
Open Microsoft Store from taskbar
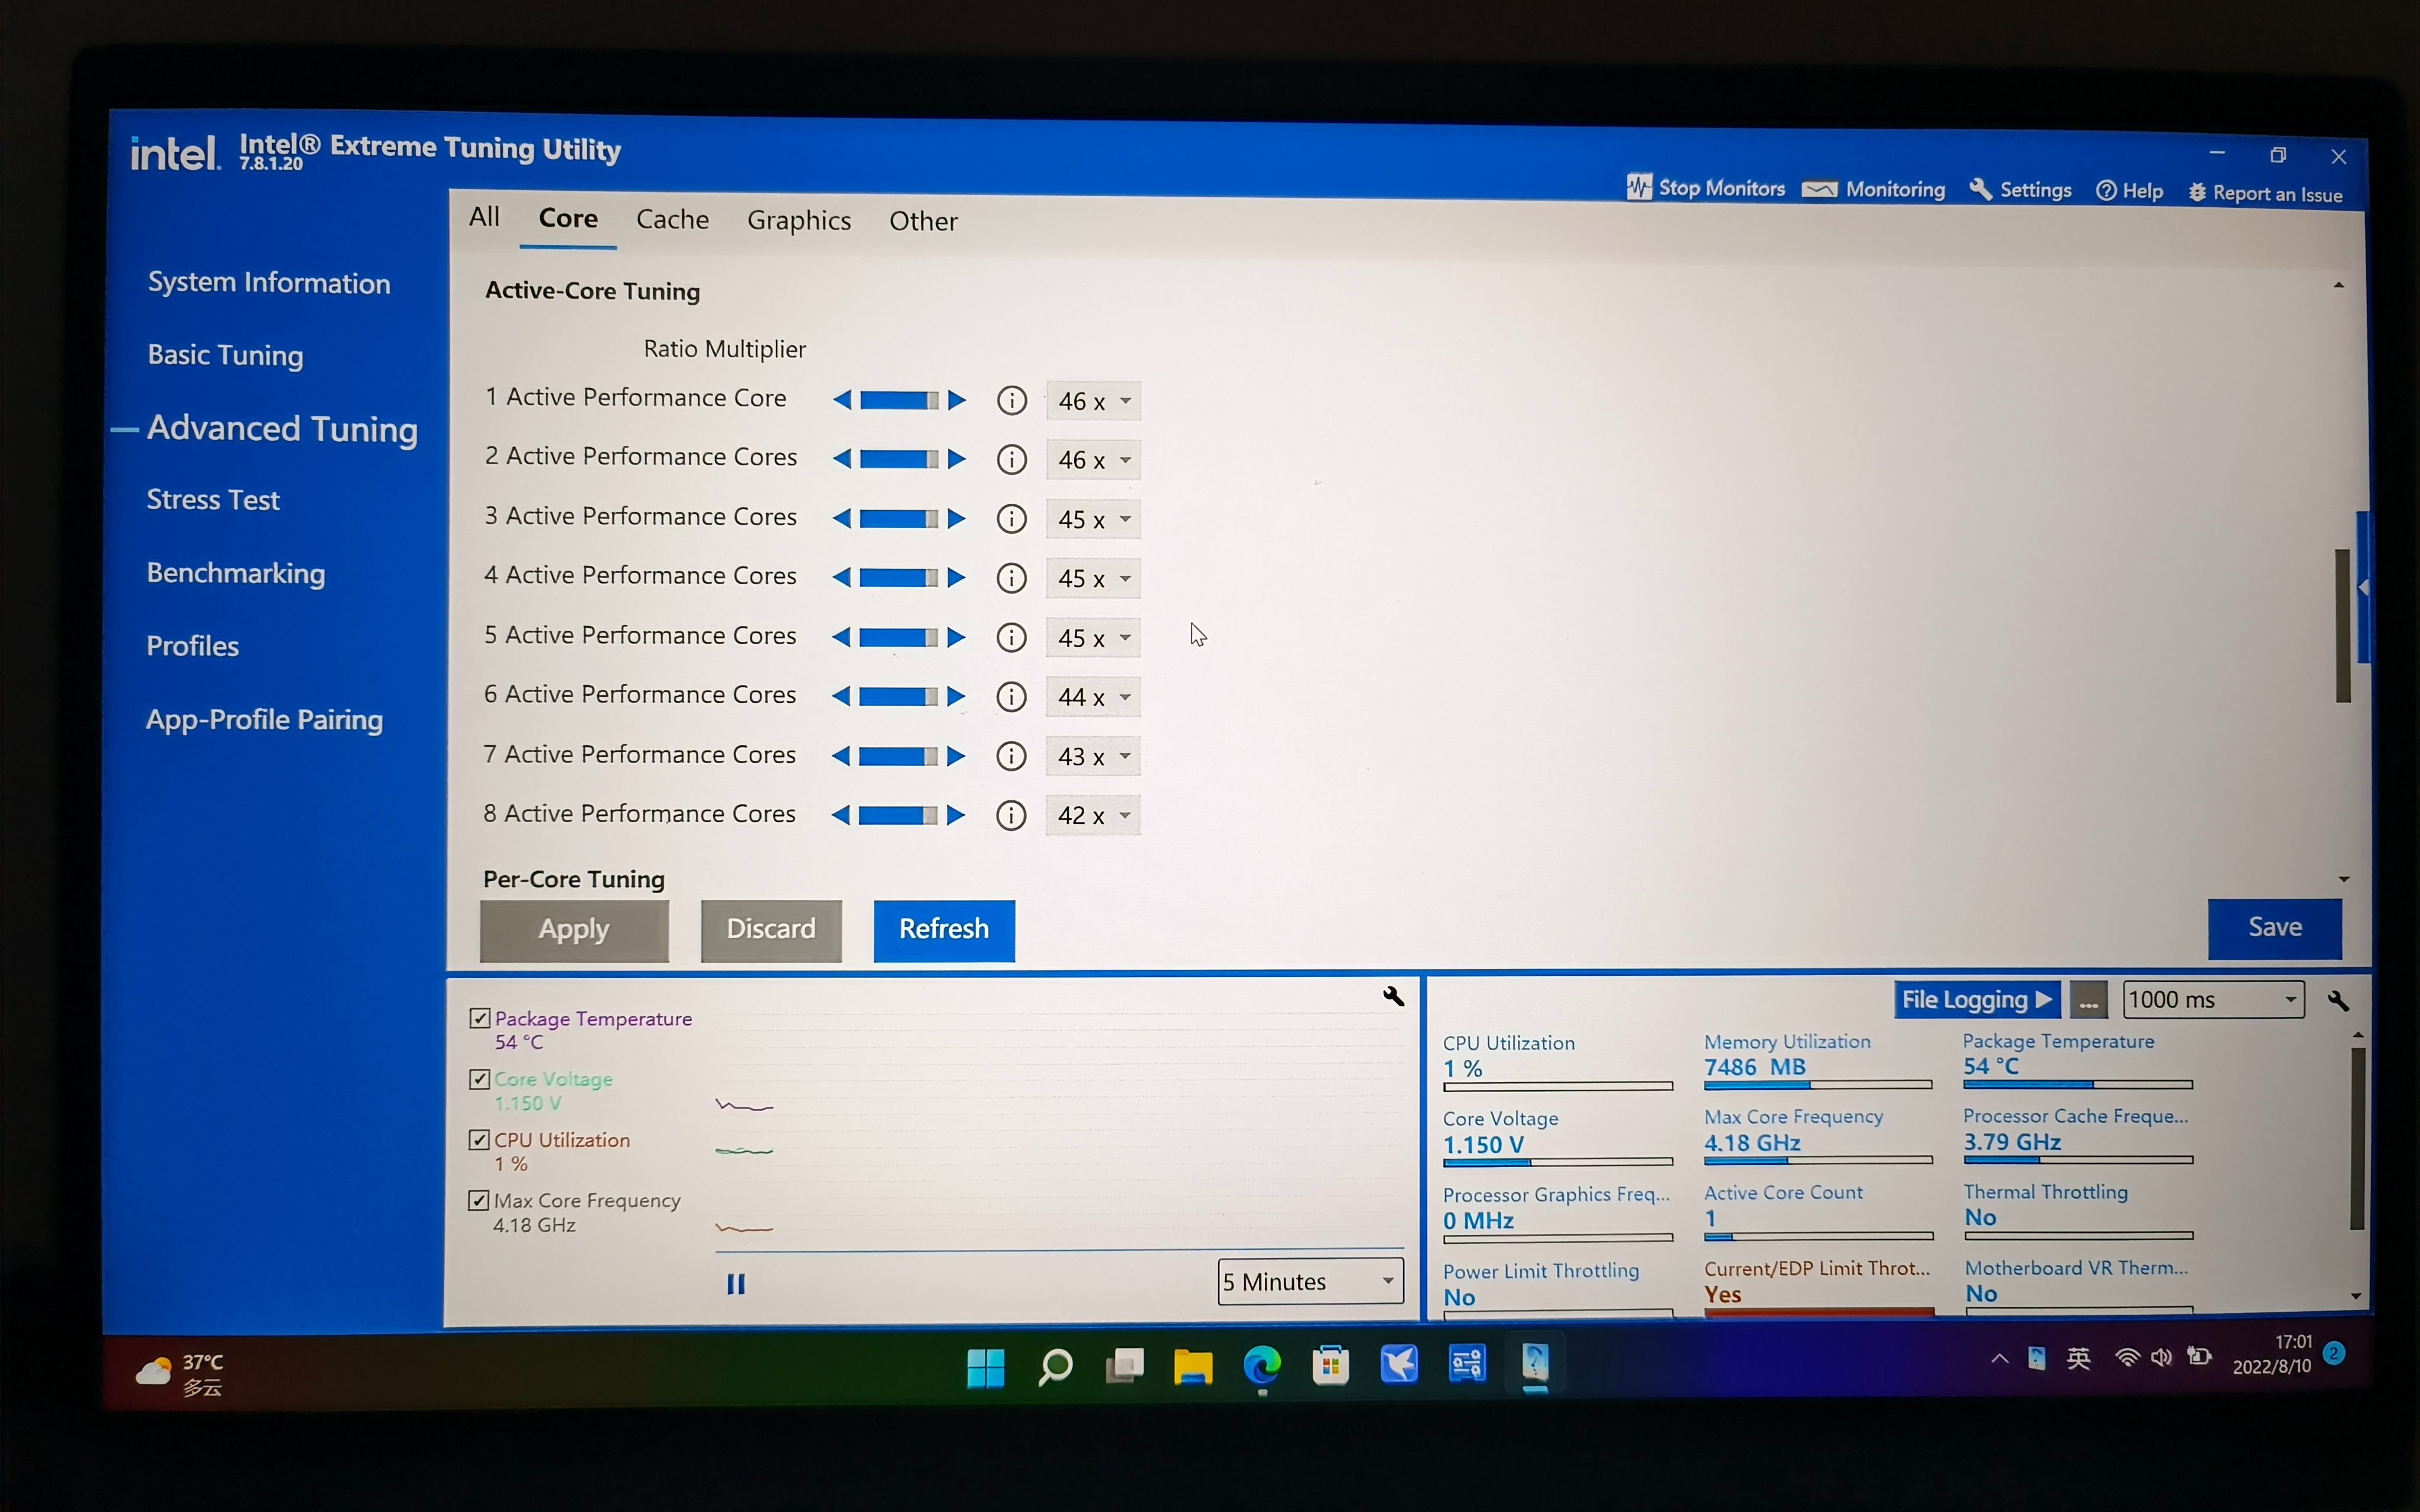point(1331,1365)
